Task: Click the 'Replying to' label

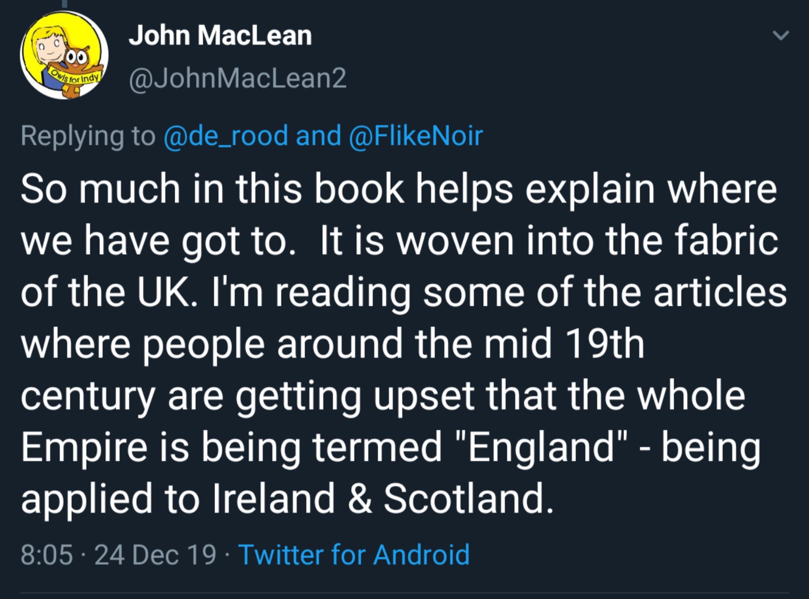Action: click(x=88, y=136)
